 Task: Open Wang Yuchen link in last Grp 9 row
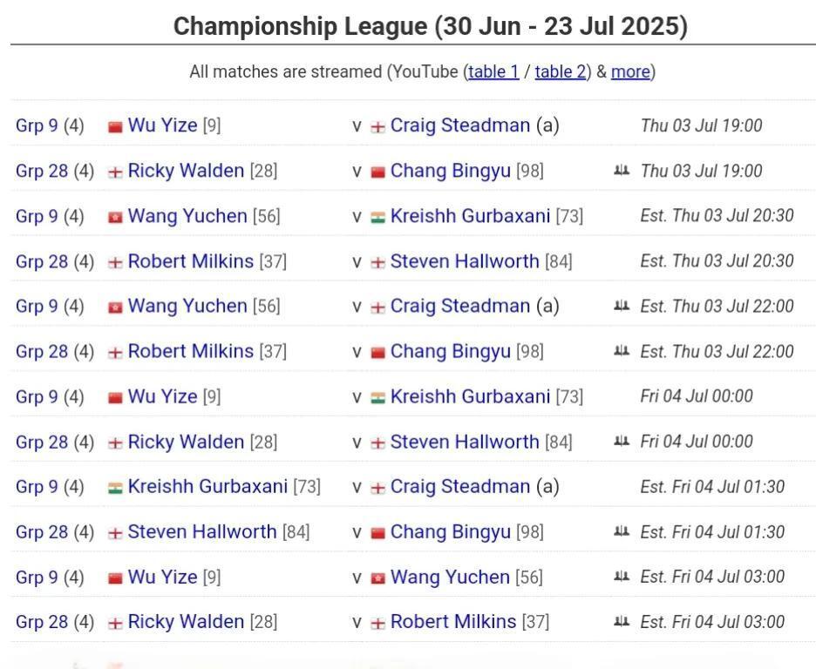tap(450, 577)
